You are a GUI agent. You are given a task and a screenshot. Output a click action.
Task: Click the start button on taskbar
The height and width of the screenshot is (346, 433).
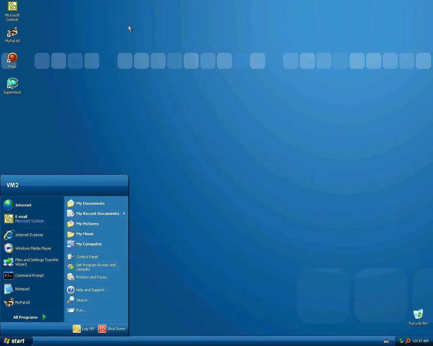(x=17, y=341)
